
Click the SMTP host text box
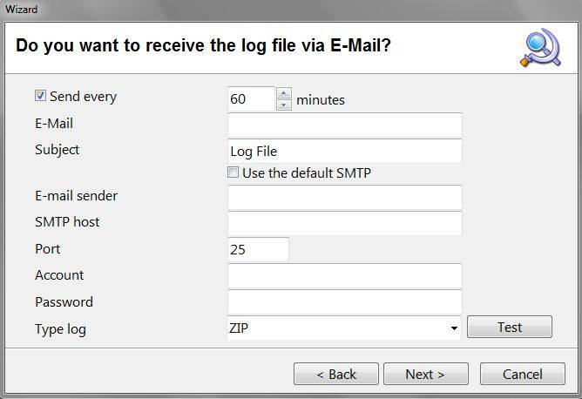coord(344,223)
